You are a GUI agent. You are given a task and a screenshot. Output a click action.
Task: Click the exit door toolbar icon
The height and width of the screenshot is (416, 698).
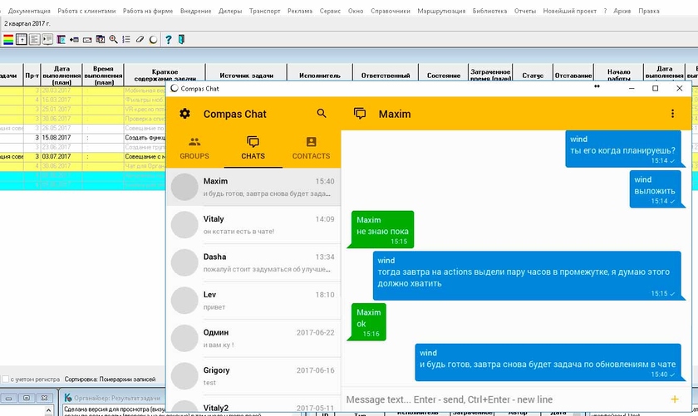[182, 39]
